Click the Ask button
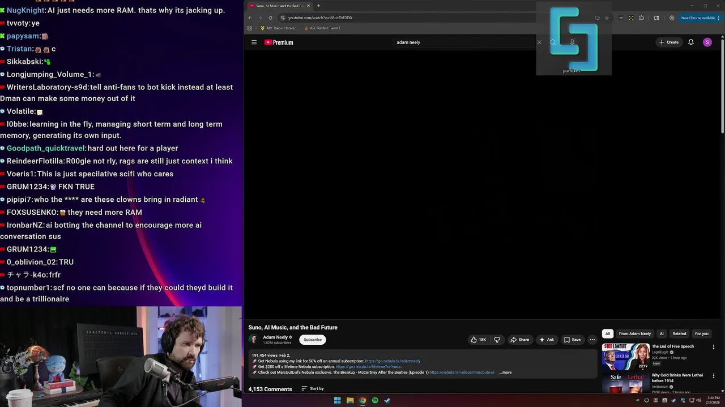The image size is (725, 407). 547,340
